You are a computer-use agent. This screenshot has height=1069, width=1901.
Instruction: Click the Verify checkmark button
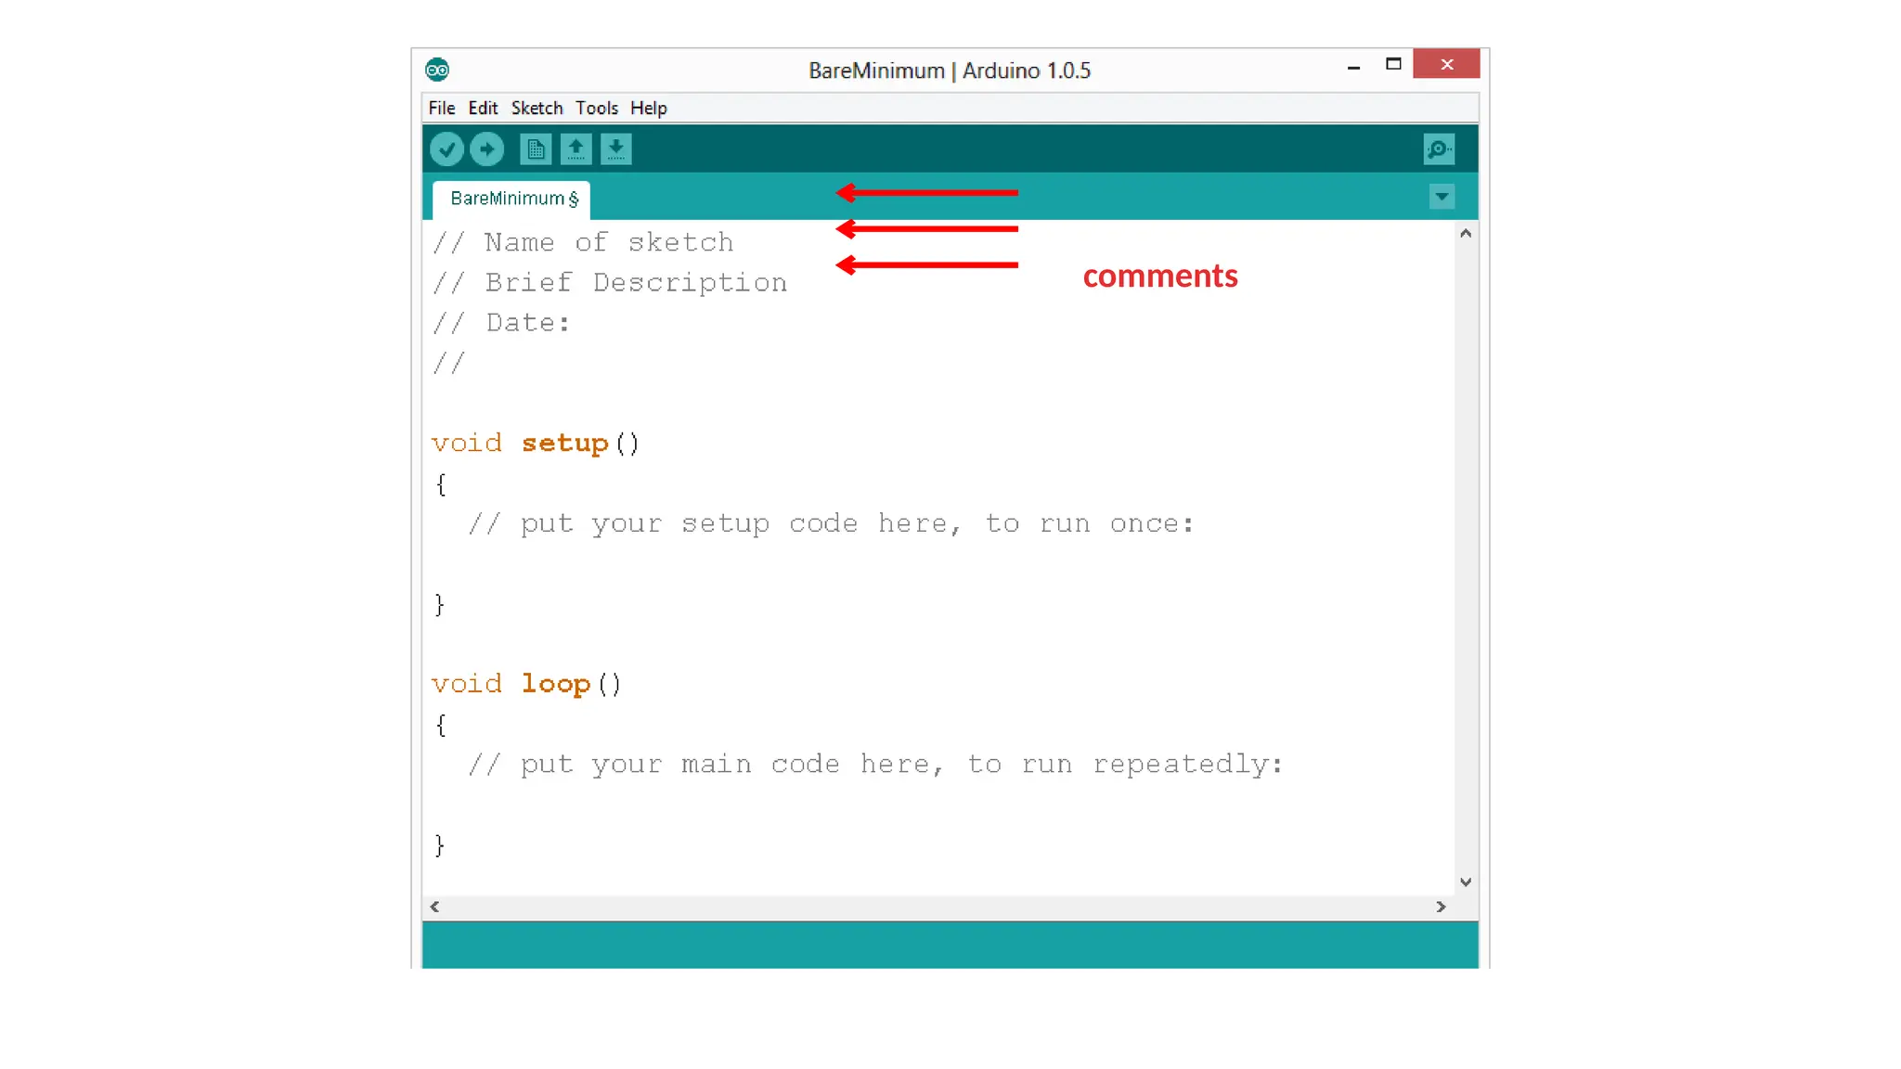[x=446, y=149]
